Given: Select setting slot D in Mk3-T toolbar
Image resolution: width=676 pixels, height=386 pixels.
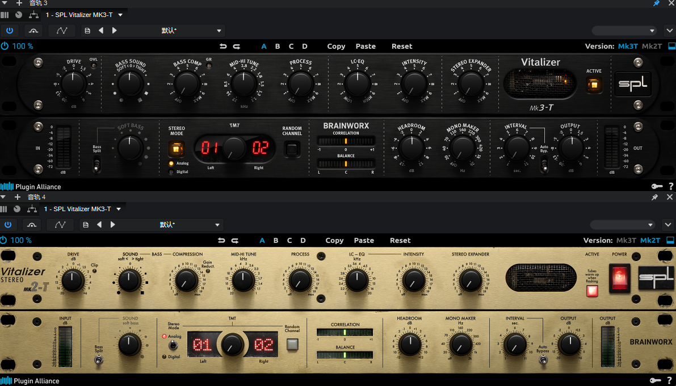Looking at the screenshot, I should pyautogui.click(x=304, y=46).
